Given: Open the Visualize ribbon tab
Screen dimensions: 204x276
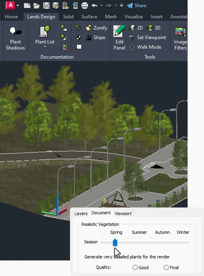Looking at the screenshot, I should pos(134,17).
